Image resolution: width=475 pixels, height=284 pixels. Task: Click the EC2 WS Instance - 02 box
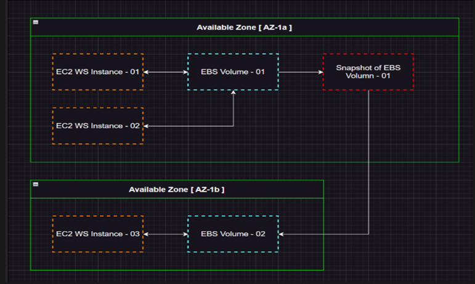click(97, 126)
